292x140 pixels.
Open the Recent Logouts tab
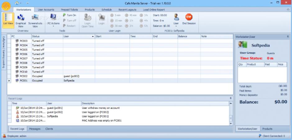[127, 10]
